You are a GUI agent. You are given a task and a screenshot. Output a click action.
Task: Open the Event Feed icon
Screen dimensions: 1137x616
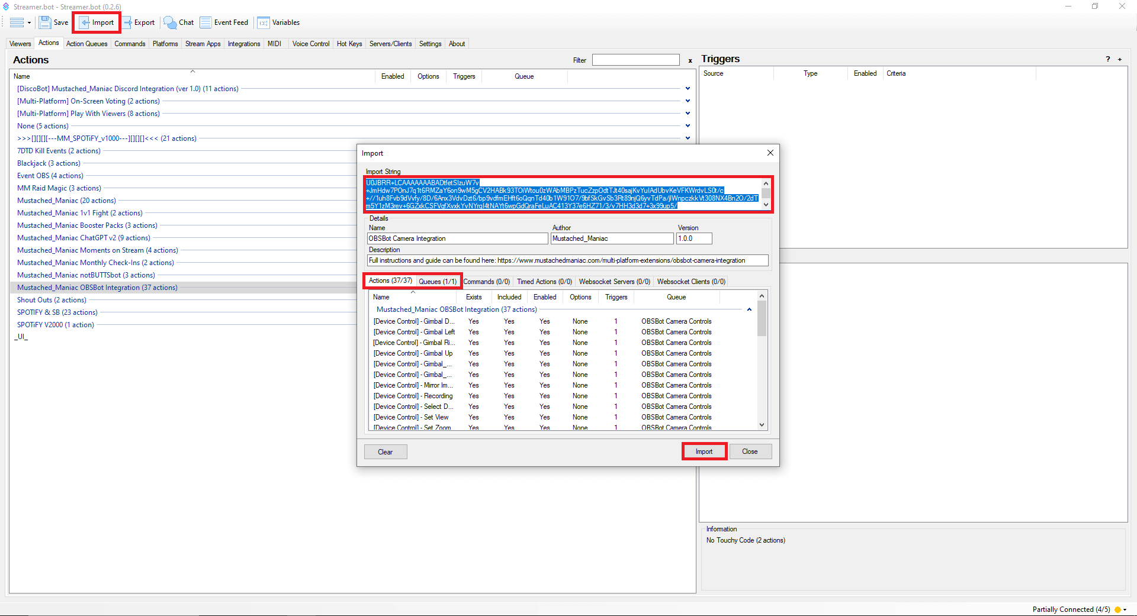[x=205, y=22]
